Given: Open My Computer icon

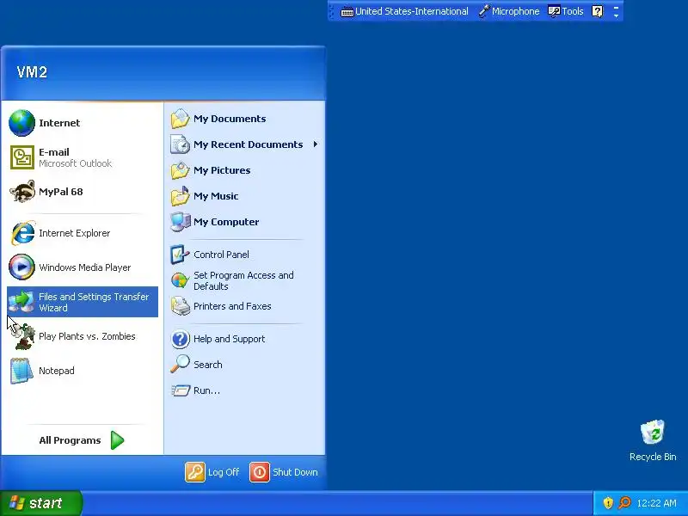Looking at the screenshot, I should 180,222.
